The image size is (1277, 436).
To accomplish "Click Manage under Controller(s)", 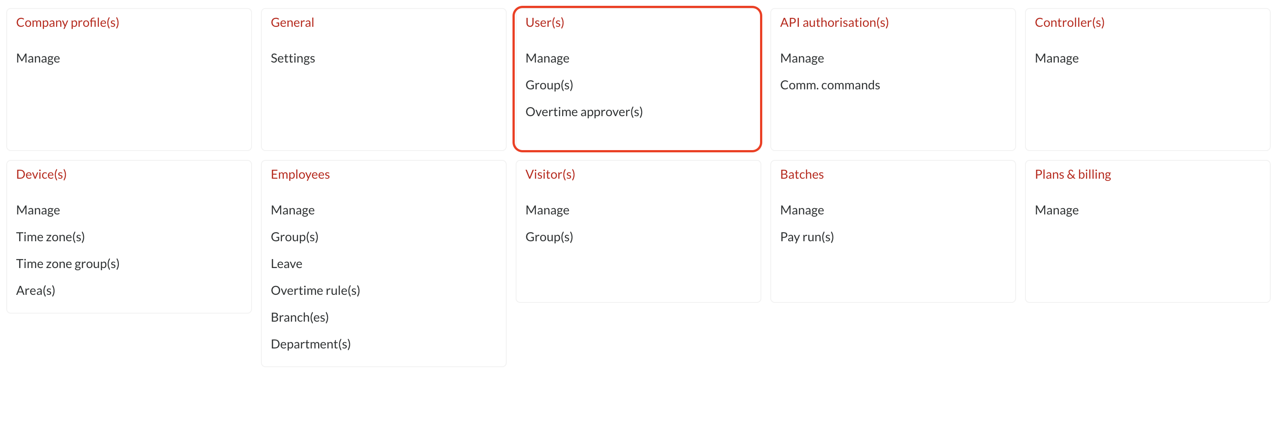I will (x=1056, y=58).
